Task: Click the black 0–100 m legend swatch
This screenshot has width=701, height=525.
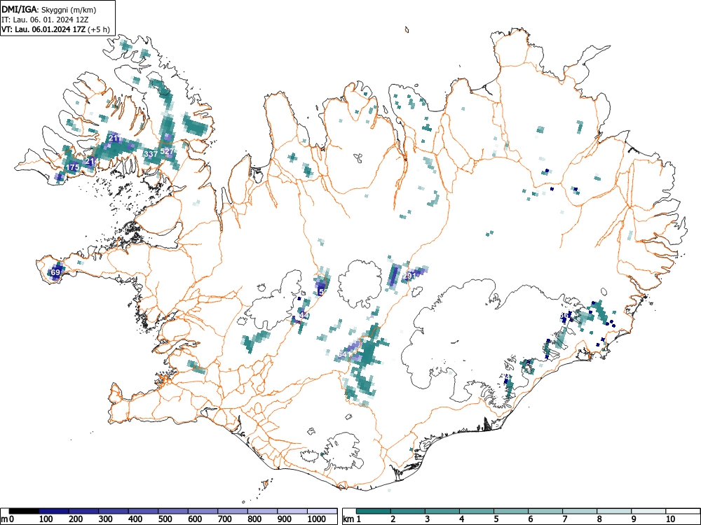Action: click(x=24, y=511)
